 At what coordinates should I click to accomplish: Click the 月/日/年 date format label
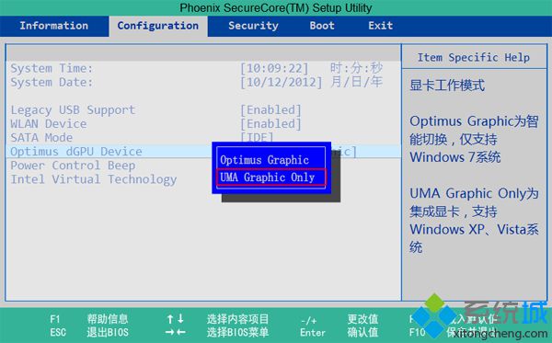(x=356, y=82)
